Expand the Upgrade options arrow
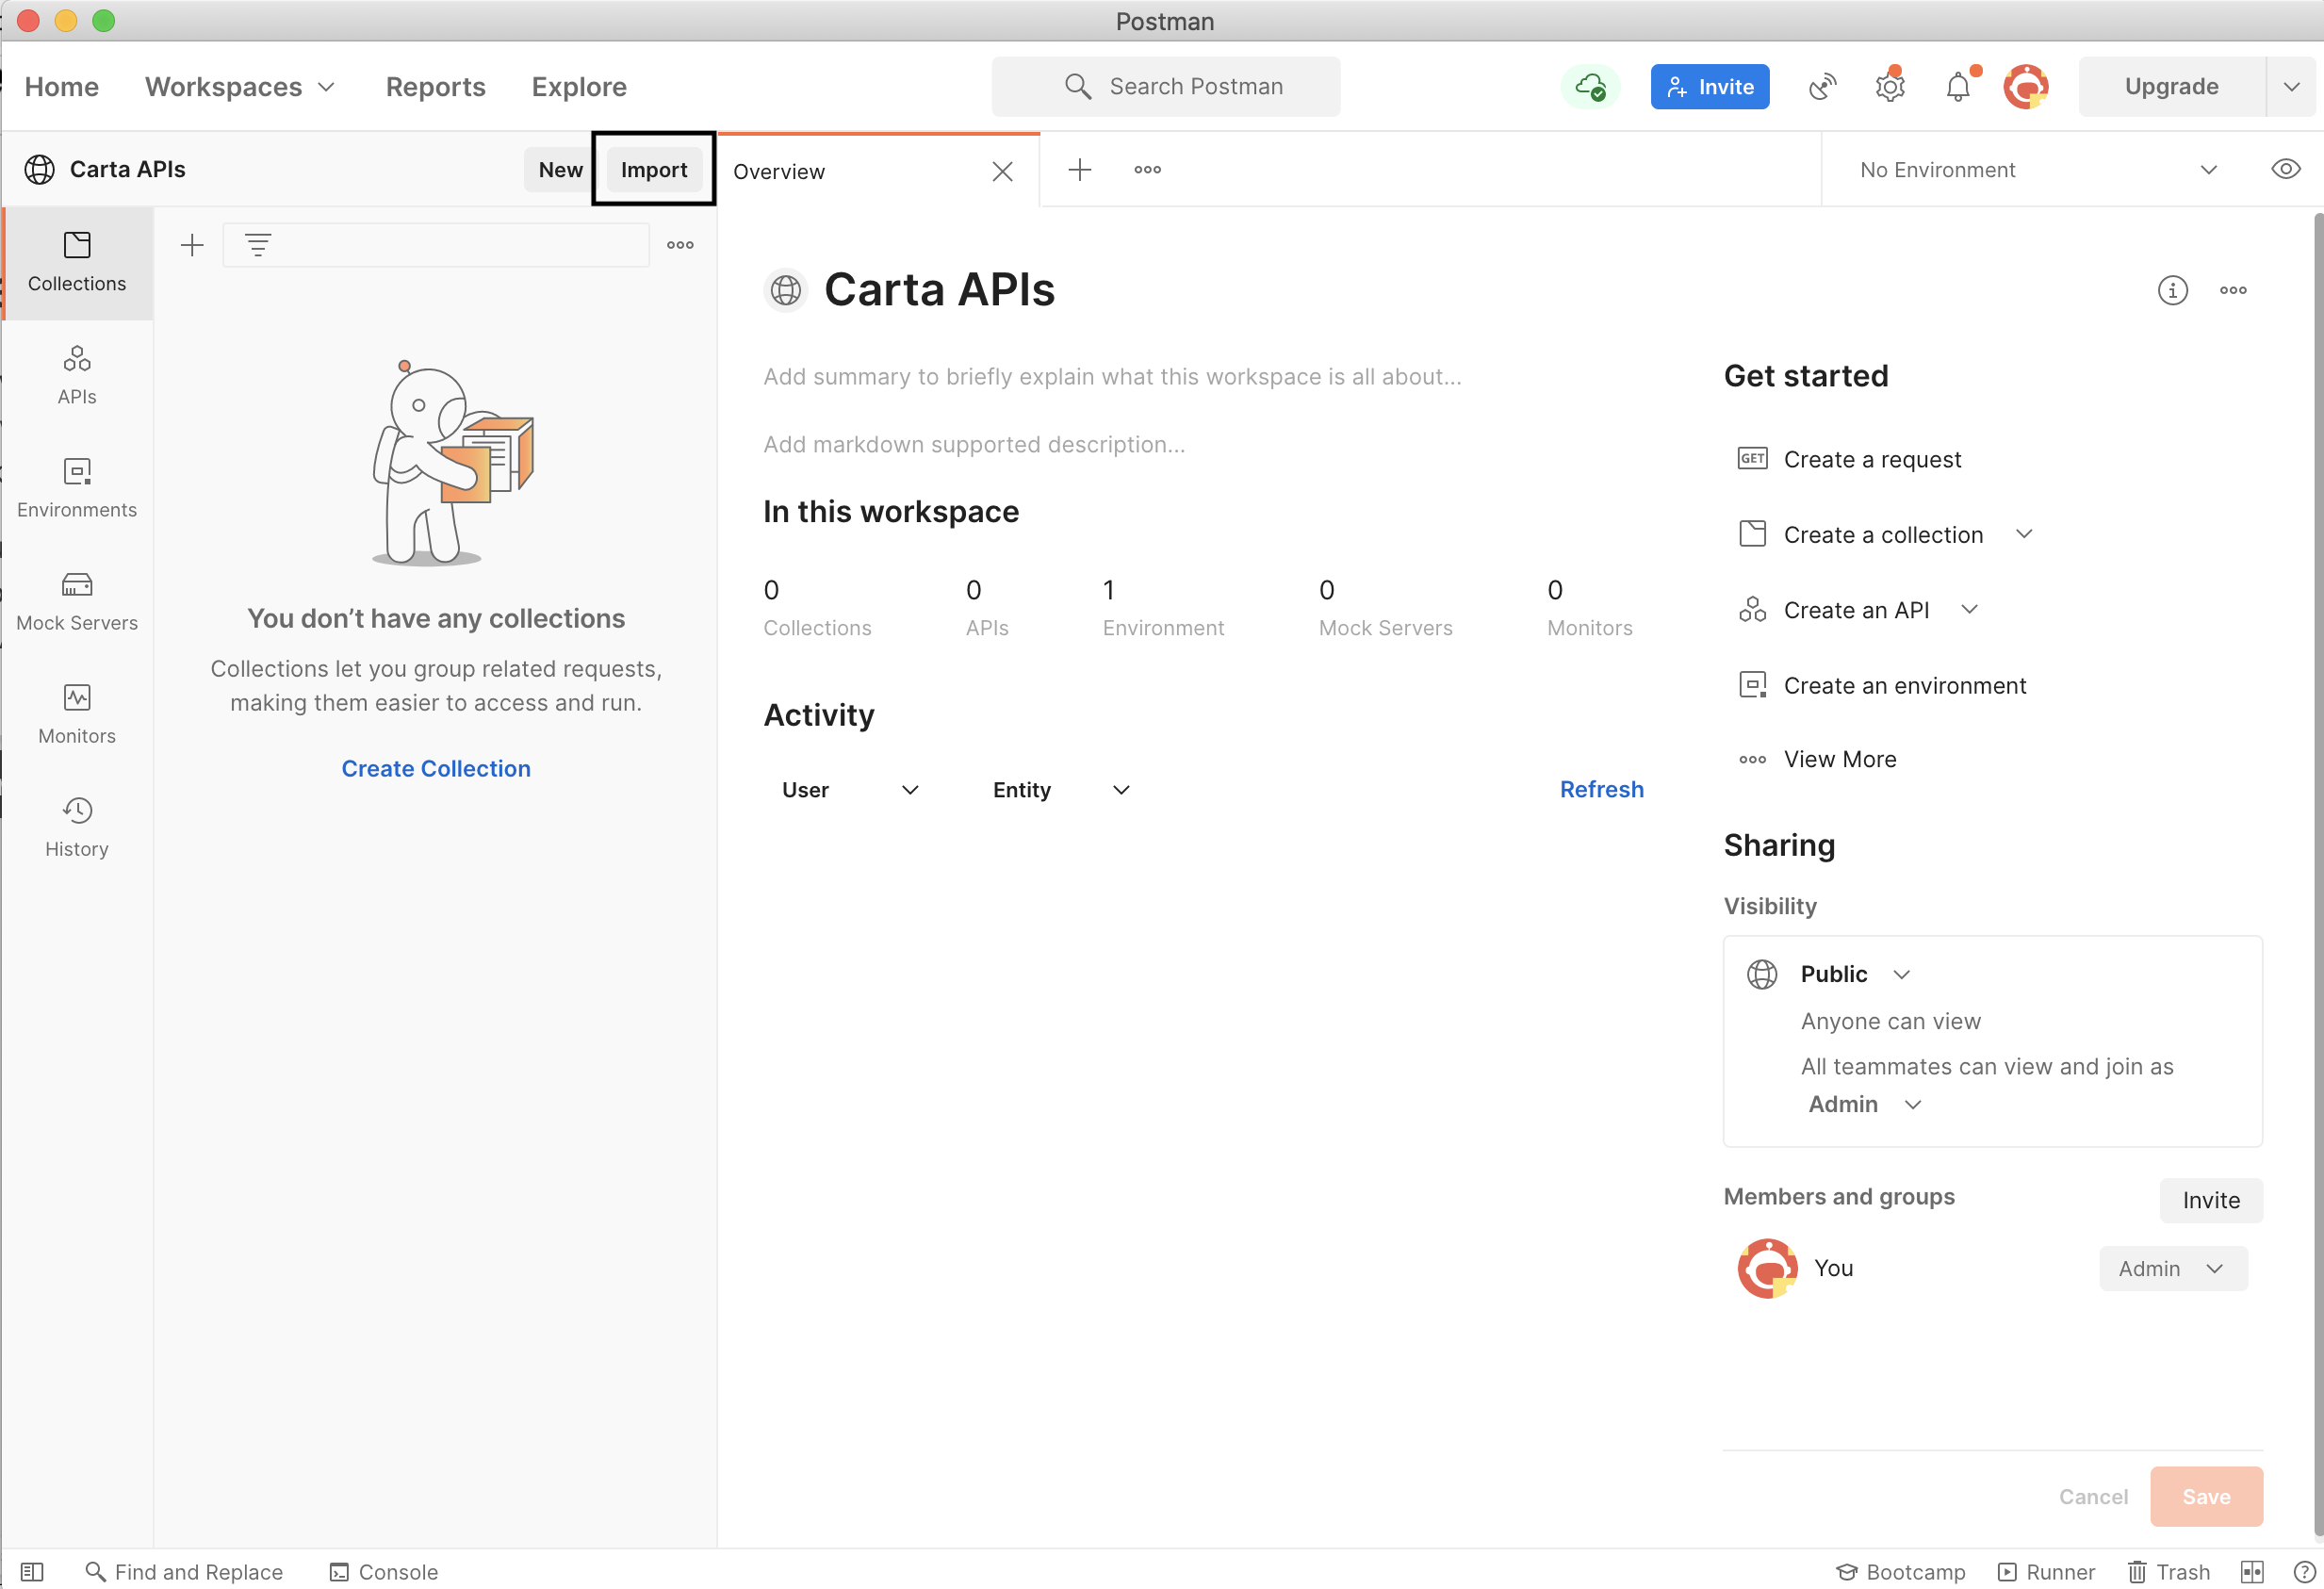This screenshot has width=2324, height=1589. click(x=2292, y=87)
